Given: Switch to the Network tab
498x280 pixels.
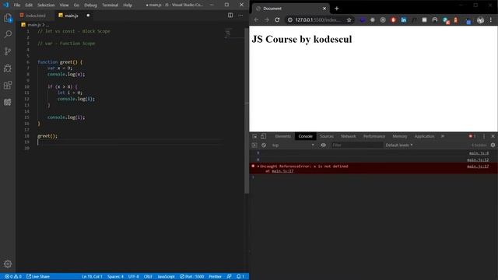Looking at the screenshot, I should (349, 136).
